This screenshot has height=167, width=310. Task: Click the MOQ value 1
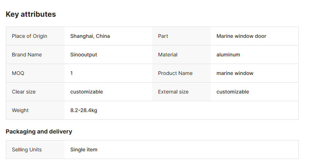[x=72, y=73]
